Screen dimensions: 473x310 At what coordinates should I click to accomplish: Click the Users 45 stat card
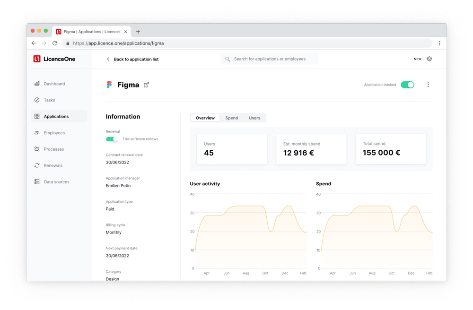232,149
